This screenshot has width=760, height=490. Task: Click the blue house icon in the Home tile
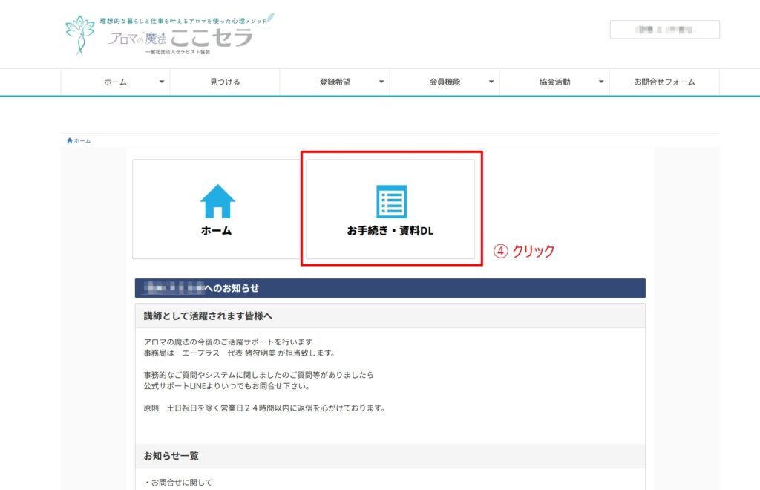217,201
